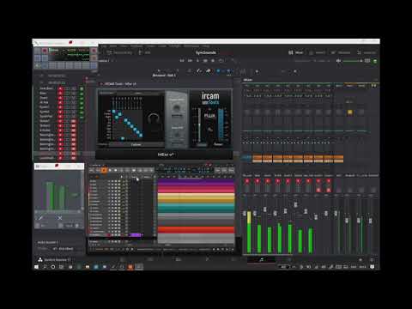
Task: Open the Mixer panel options menu
Action: coord(376,80)
